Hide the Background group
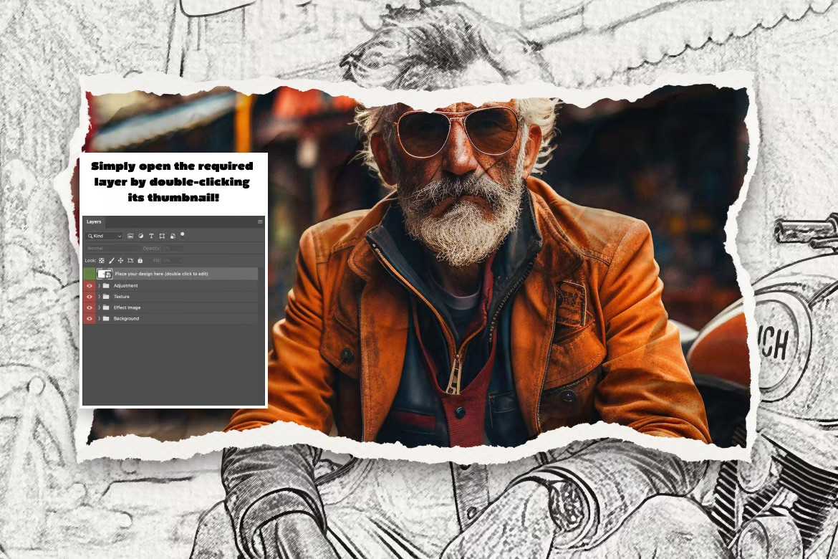 tap(89, 319)
